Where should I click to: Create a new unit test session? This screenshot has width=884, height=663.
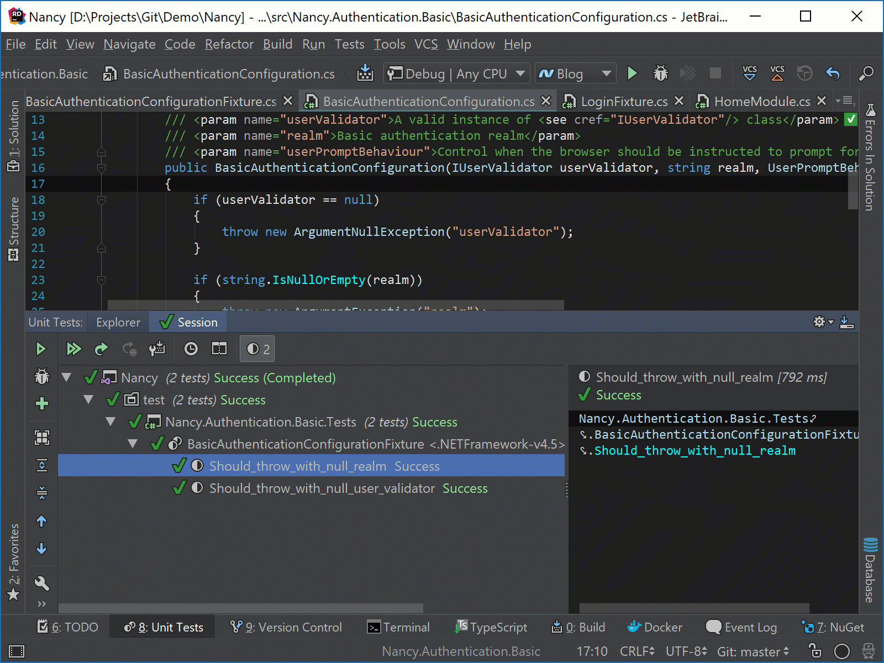[x=41, y=404]
